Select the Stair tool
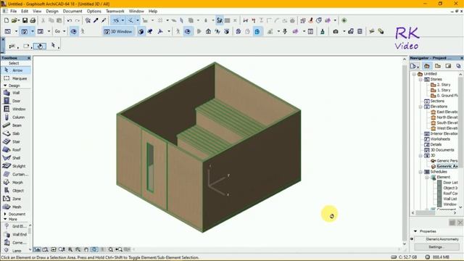This screenshot has height=261, width=464. (16, 142)
